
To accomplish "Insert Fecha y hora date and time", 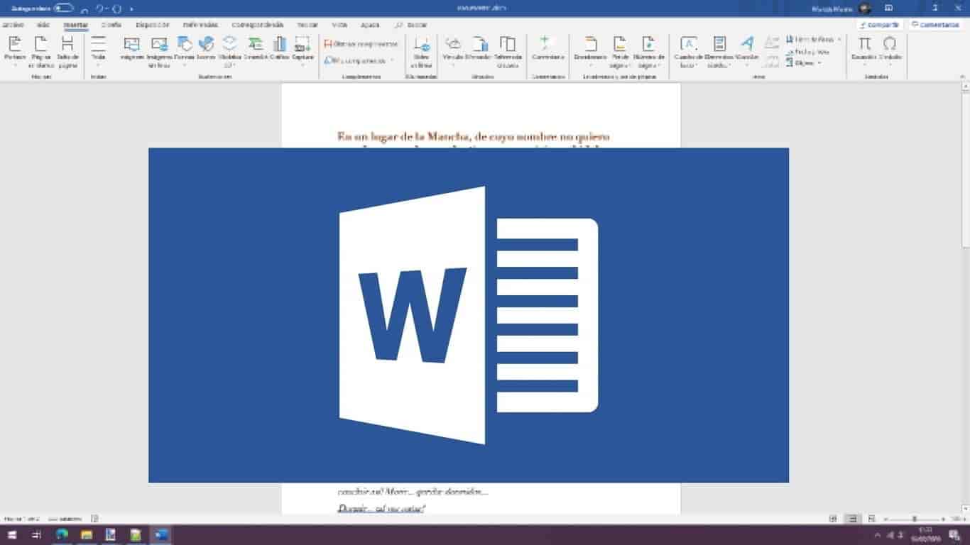I will 808,51.
